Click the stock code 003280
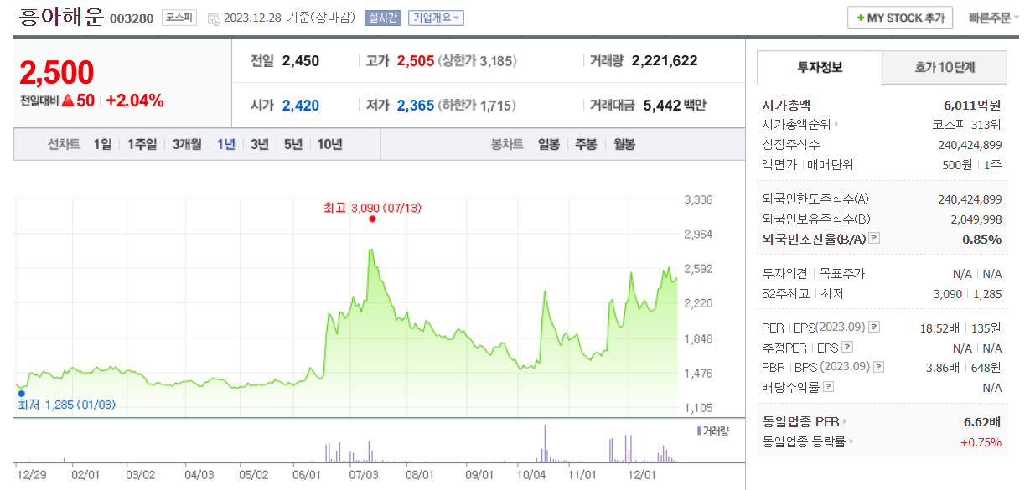This screenshot has height=490, width=1030. 132,18
